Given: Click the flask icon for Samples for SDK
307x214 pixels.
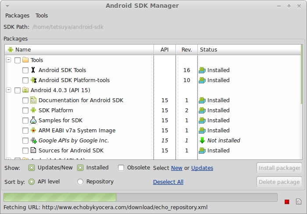Looking at the screenshot, I should click(33, 120).
